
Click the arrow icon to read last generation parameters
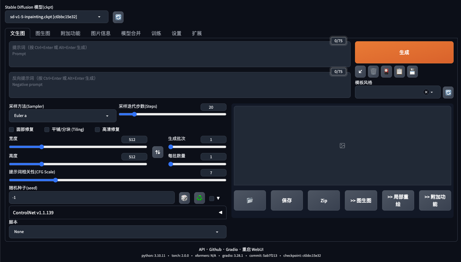coord(360,72)
